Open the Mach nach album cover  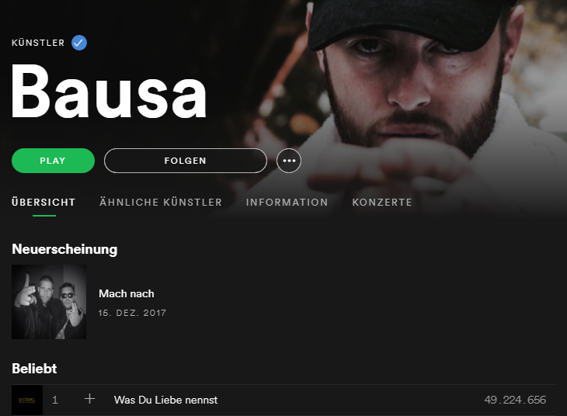[x=49, y=302]
